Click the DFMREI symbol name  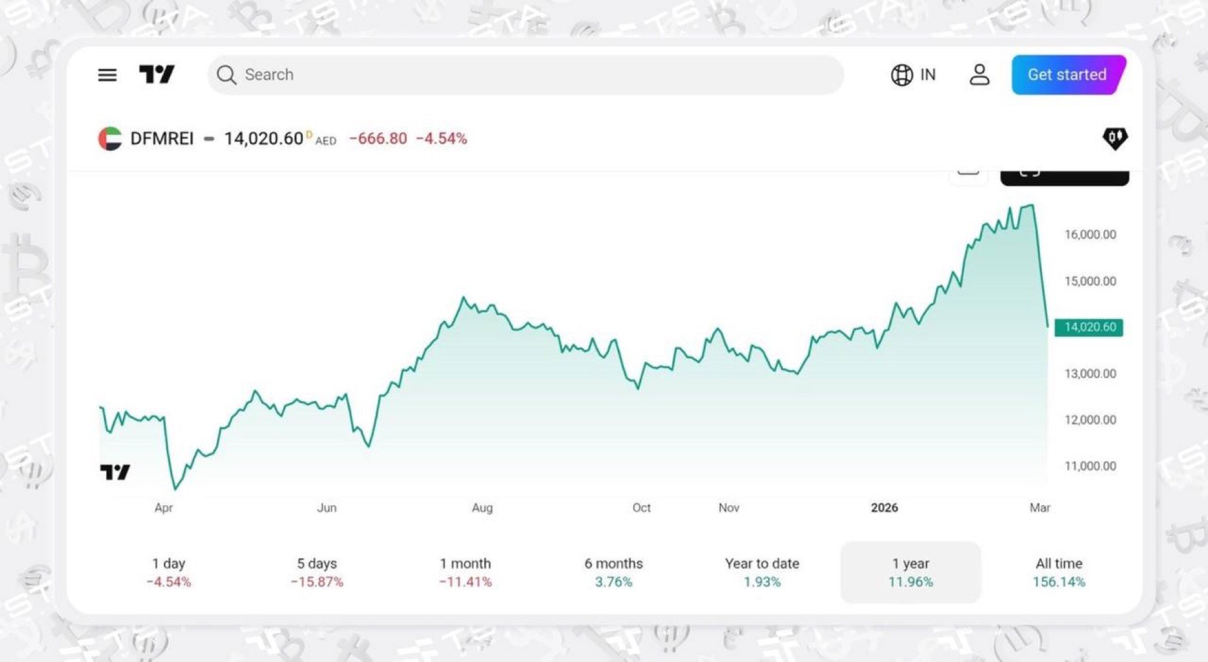tap(162, 138)
